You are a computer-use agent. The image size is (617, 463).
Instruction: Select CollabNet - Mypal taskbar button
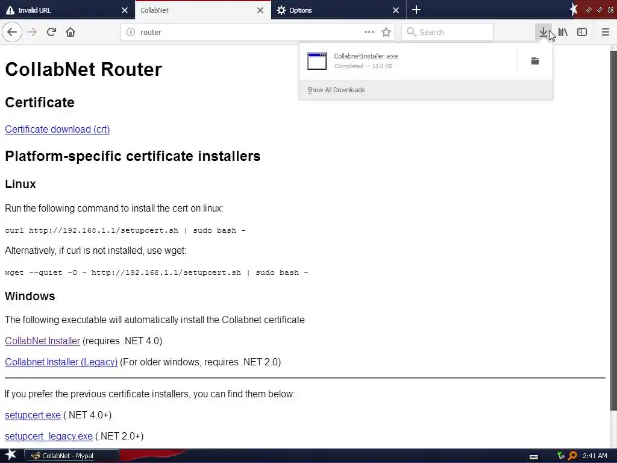click(x=72, y=456)
